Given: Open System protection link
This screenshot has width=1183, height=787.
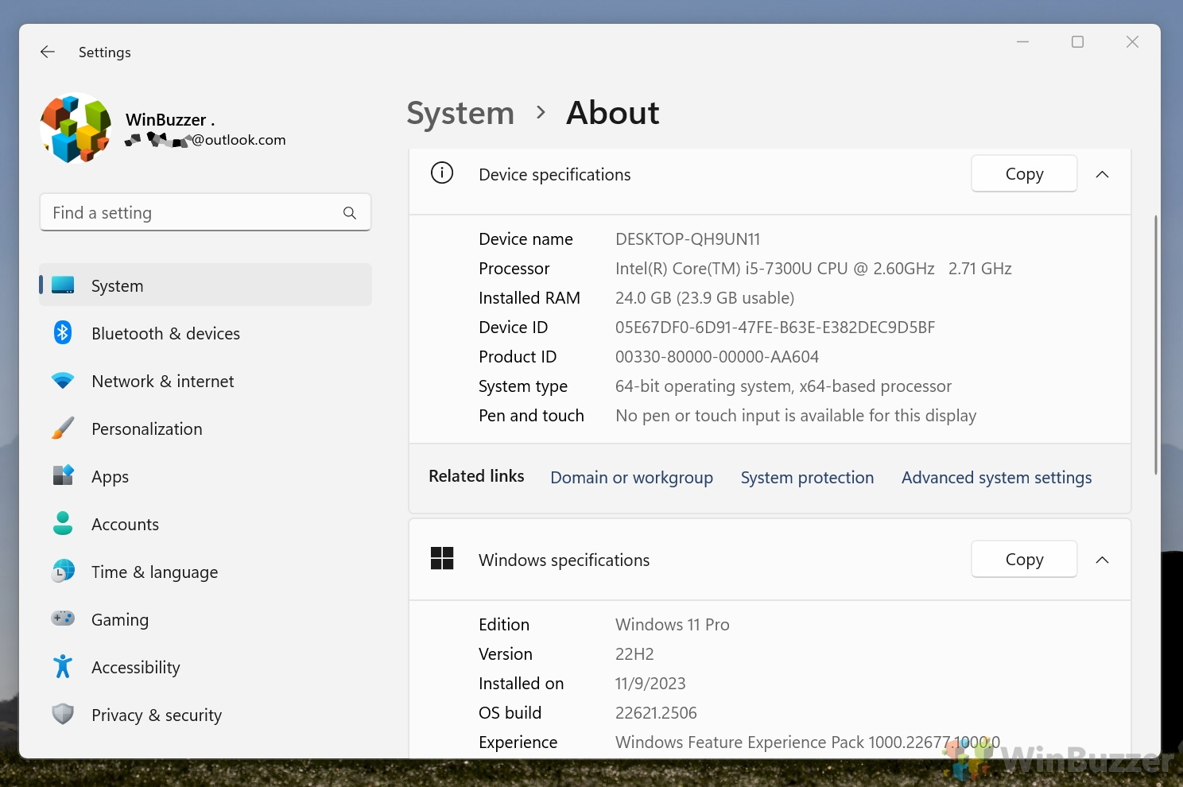Looking at the screenshot, I should (x=807, y=477).
